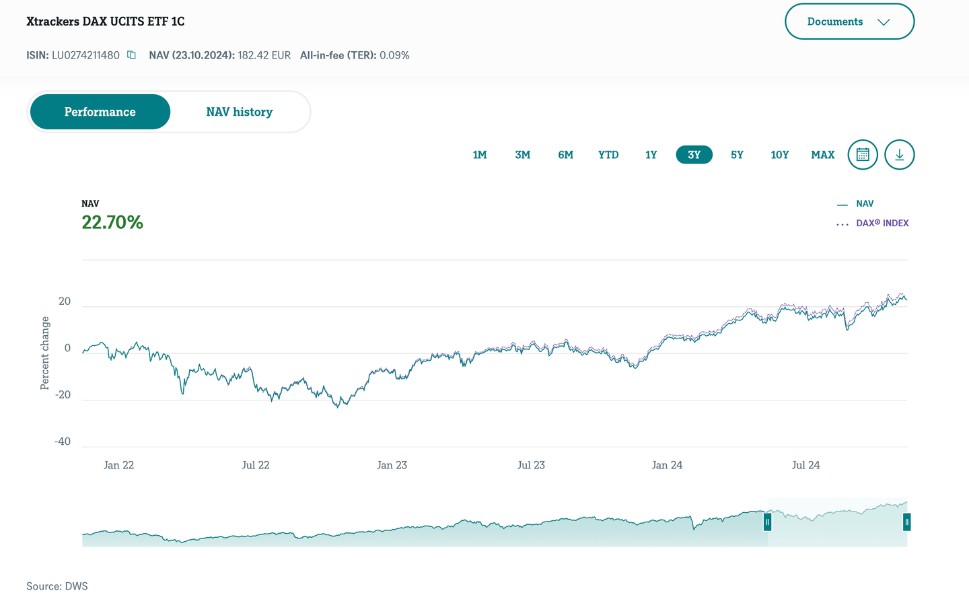Grab the left range navigator handle
Viewport: 969px width, 597px height.
click(x=767, y=522)
